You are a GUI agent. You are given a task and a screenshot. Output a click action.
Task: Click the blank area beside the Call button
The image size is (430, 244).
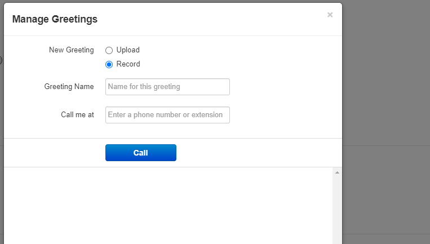(254, 153)
